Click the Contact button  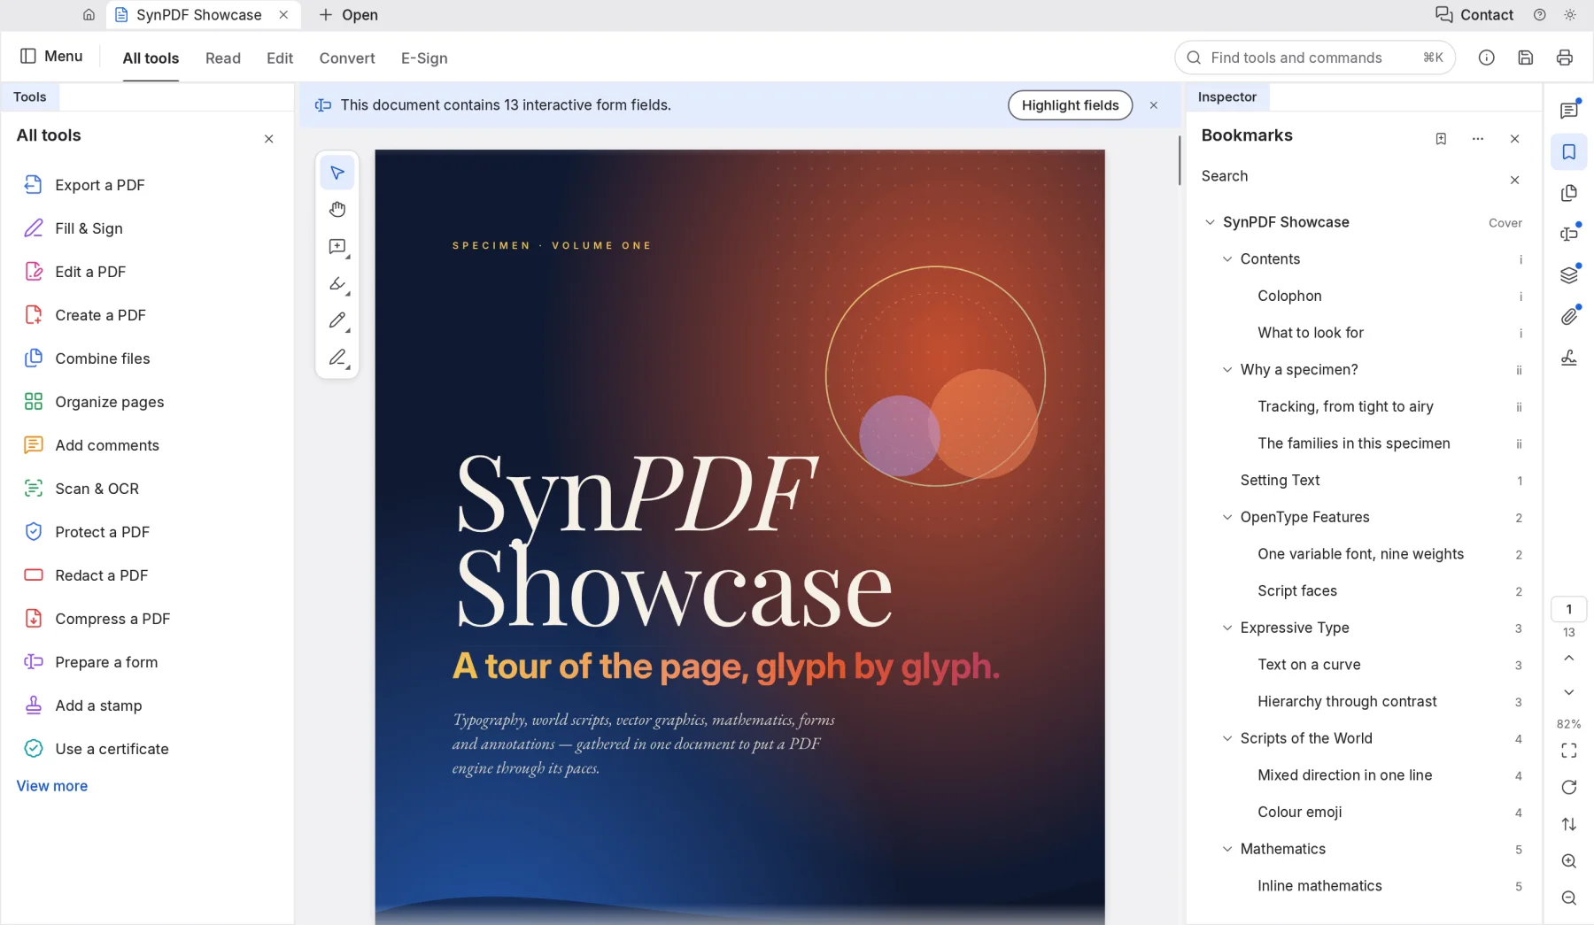click(1474, 15)
